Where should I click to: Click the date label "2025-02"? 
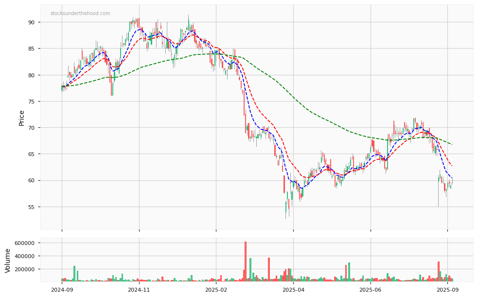tap(216, 290)
